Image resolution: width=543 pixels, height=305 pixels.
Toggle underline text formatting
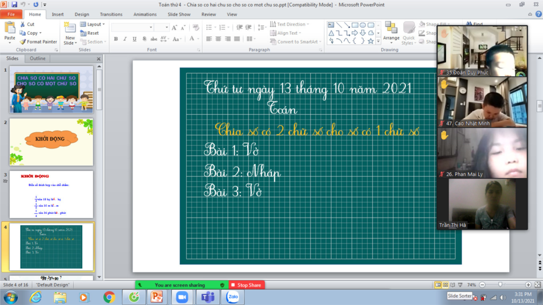click(x=134, y=39)
